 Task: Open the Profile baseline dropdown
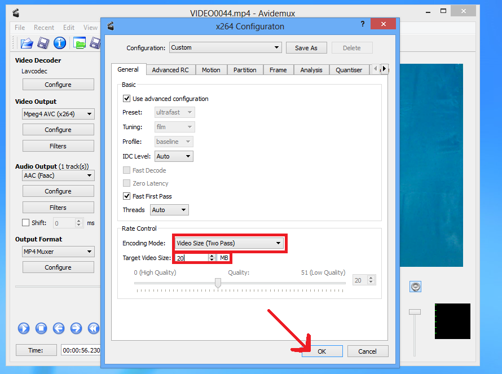[174, 142]
